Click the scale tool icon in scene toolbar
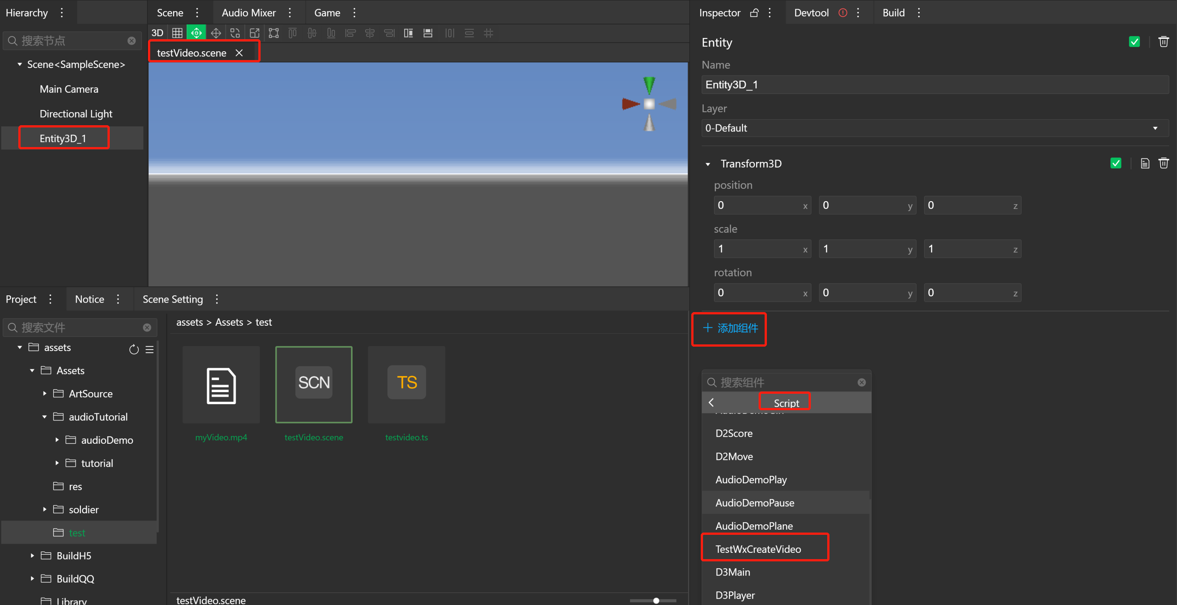This screenshot has height=605, width=1177. point(255,33)
